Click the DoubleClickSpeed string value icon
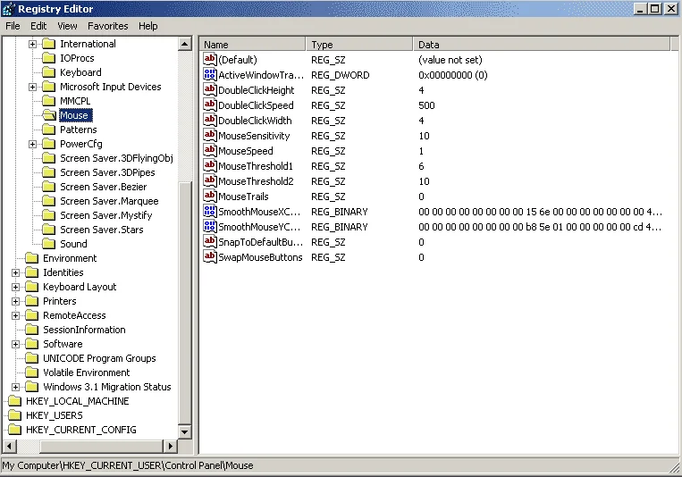 [210, 105]
